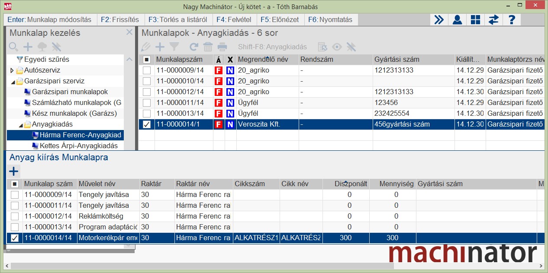Click the printer icon in Munkalapok toolbar

tap(222, 47)
